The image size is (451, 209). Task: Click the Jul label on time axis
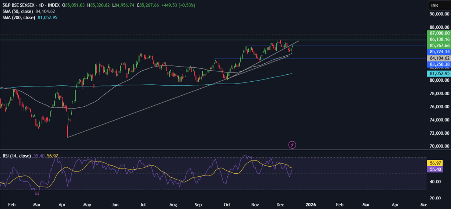tap(143, 204)
